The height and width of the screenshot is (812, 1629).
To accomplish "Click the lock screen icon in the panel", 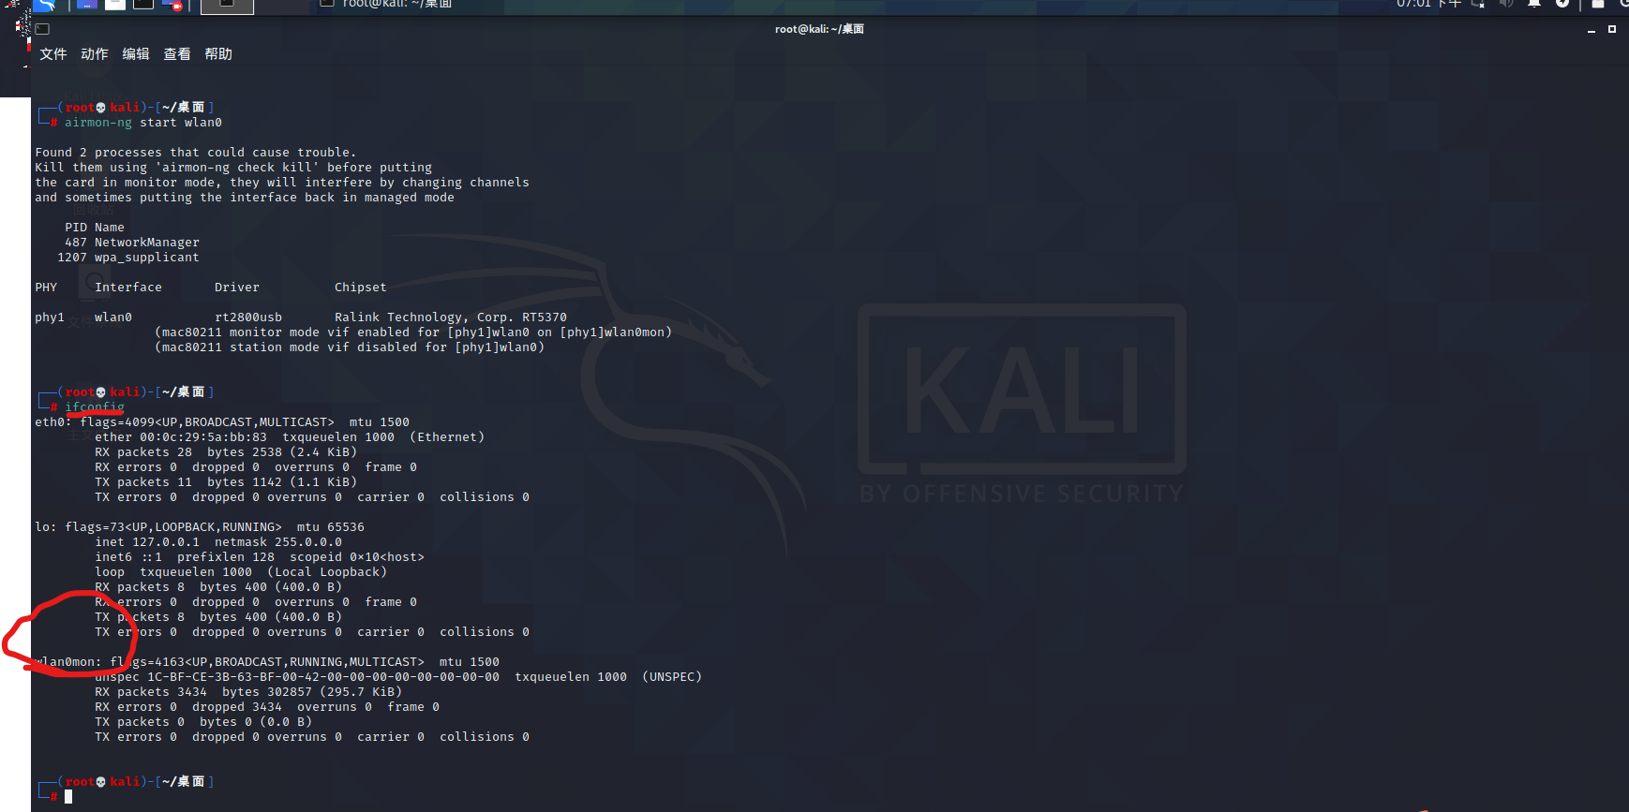I will pyautogui.click(x=1598, y=4).
